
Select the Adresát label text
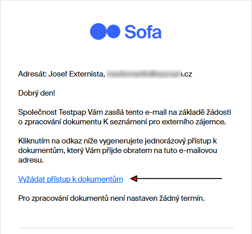(32, 74)
